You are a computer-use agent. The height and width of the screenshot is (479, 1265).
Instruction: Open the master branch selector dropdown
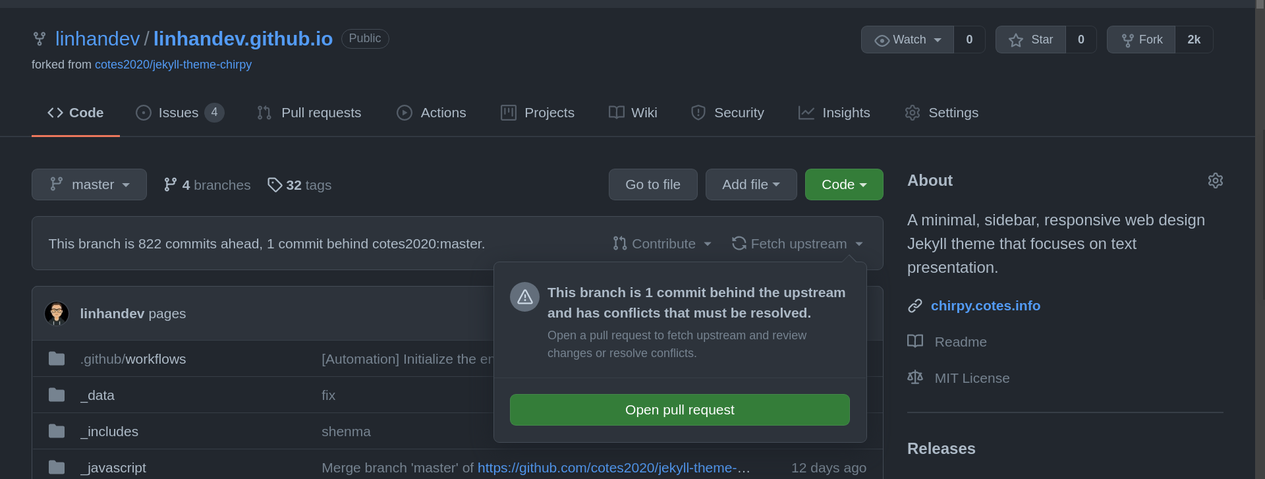(89, 184)
